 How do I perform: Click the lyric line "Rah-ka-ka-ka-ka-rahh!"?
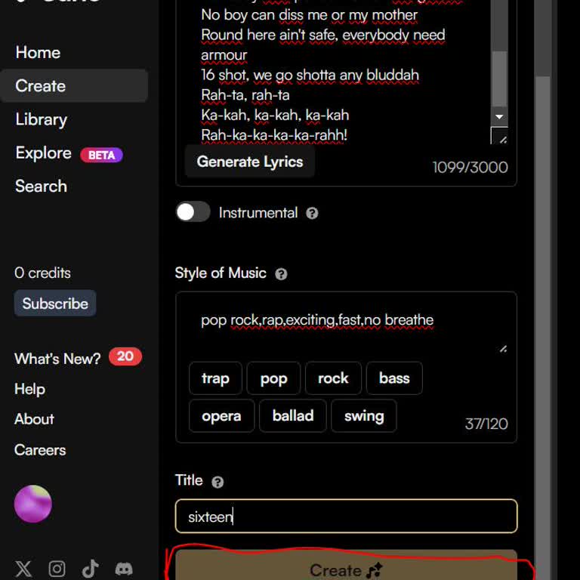tap(274, 135)
